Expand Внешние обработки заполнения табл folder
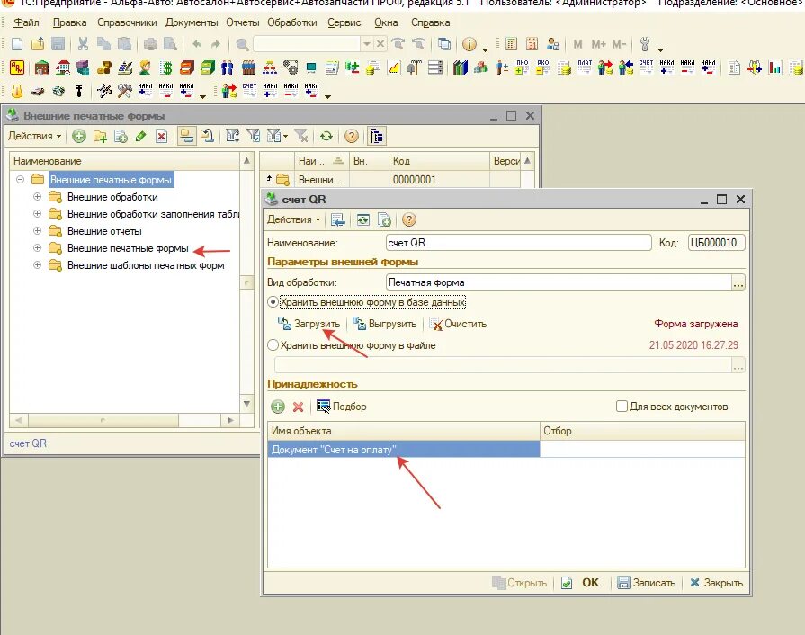The width and height of the screenshot is (805, 635). (37, 213)
